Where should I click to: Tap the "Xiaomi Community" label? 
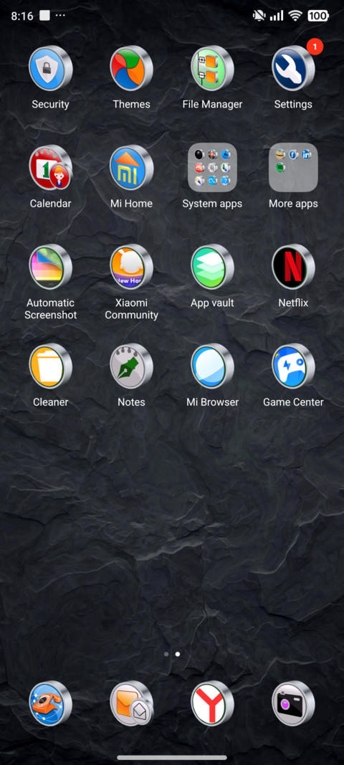pos(131,309)
